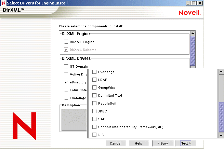224x150 pixels.
Task: Go back with the < Back button
Action: pyautogui.click(x=163, y=143)
